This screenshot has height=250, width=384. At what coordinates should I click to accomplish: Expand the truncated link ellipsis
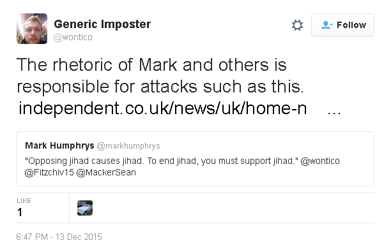point(334,112)
